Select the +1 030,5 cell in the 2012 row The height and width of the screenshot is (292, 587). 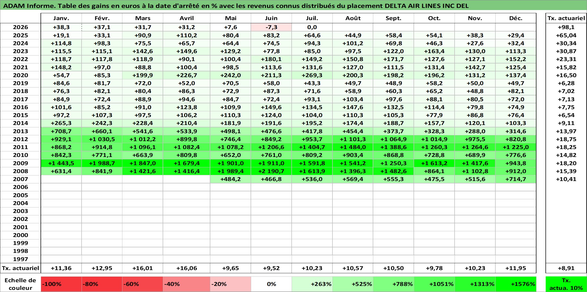click(x=102, y=139)
